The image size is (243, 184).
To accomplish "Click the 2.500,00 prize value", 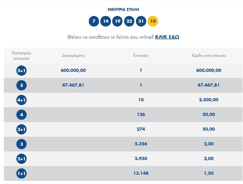I will [x=208, y=100].
